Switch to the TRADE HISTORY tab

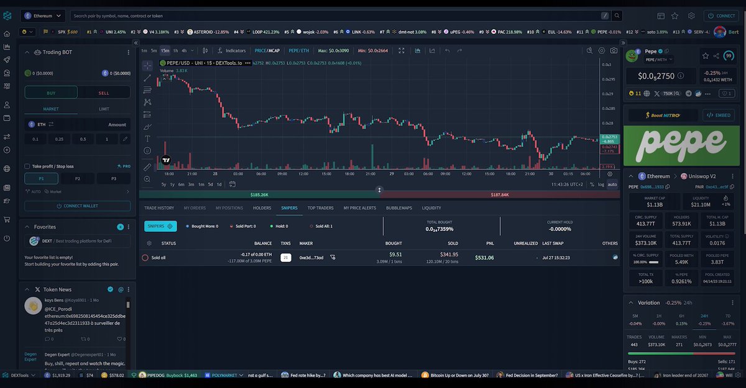point(159,208)
